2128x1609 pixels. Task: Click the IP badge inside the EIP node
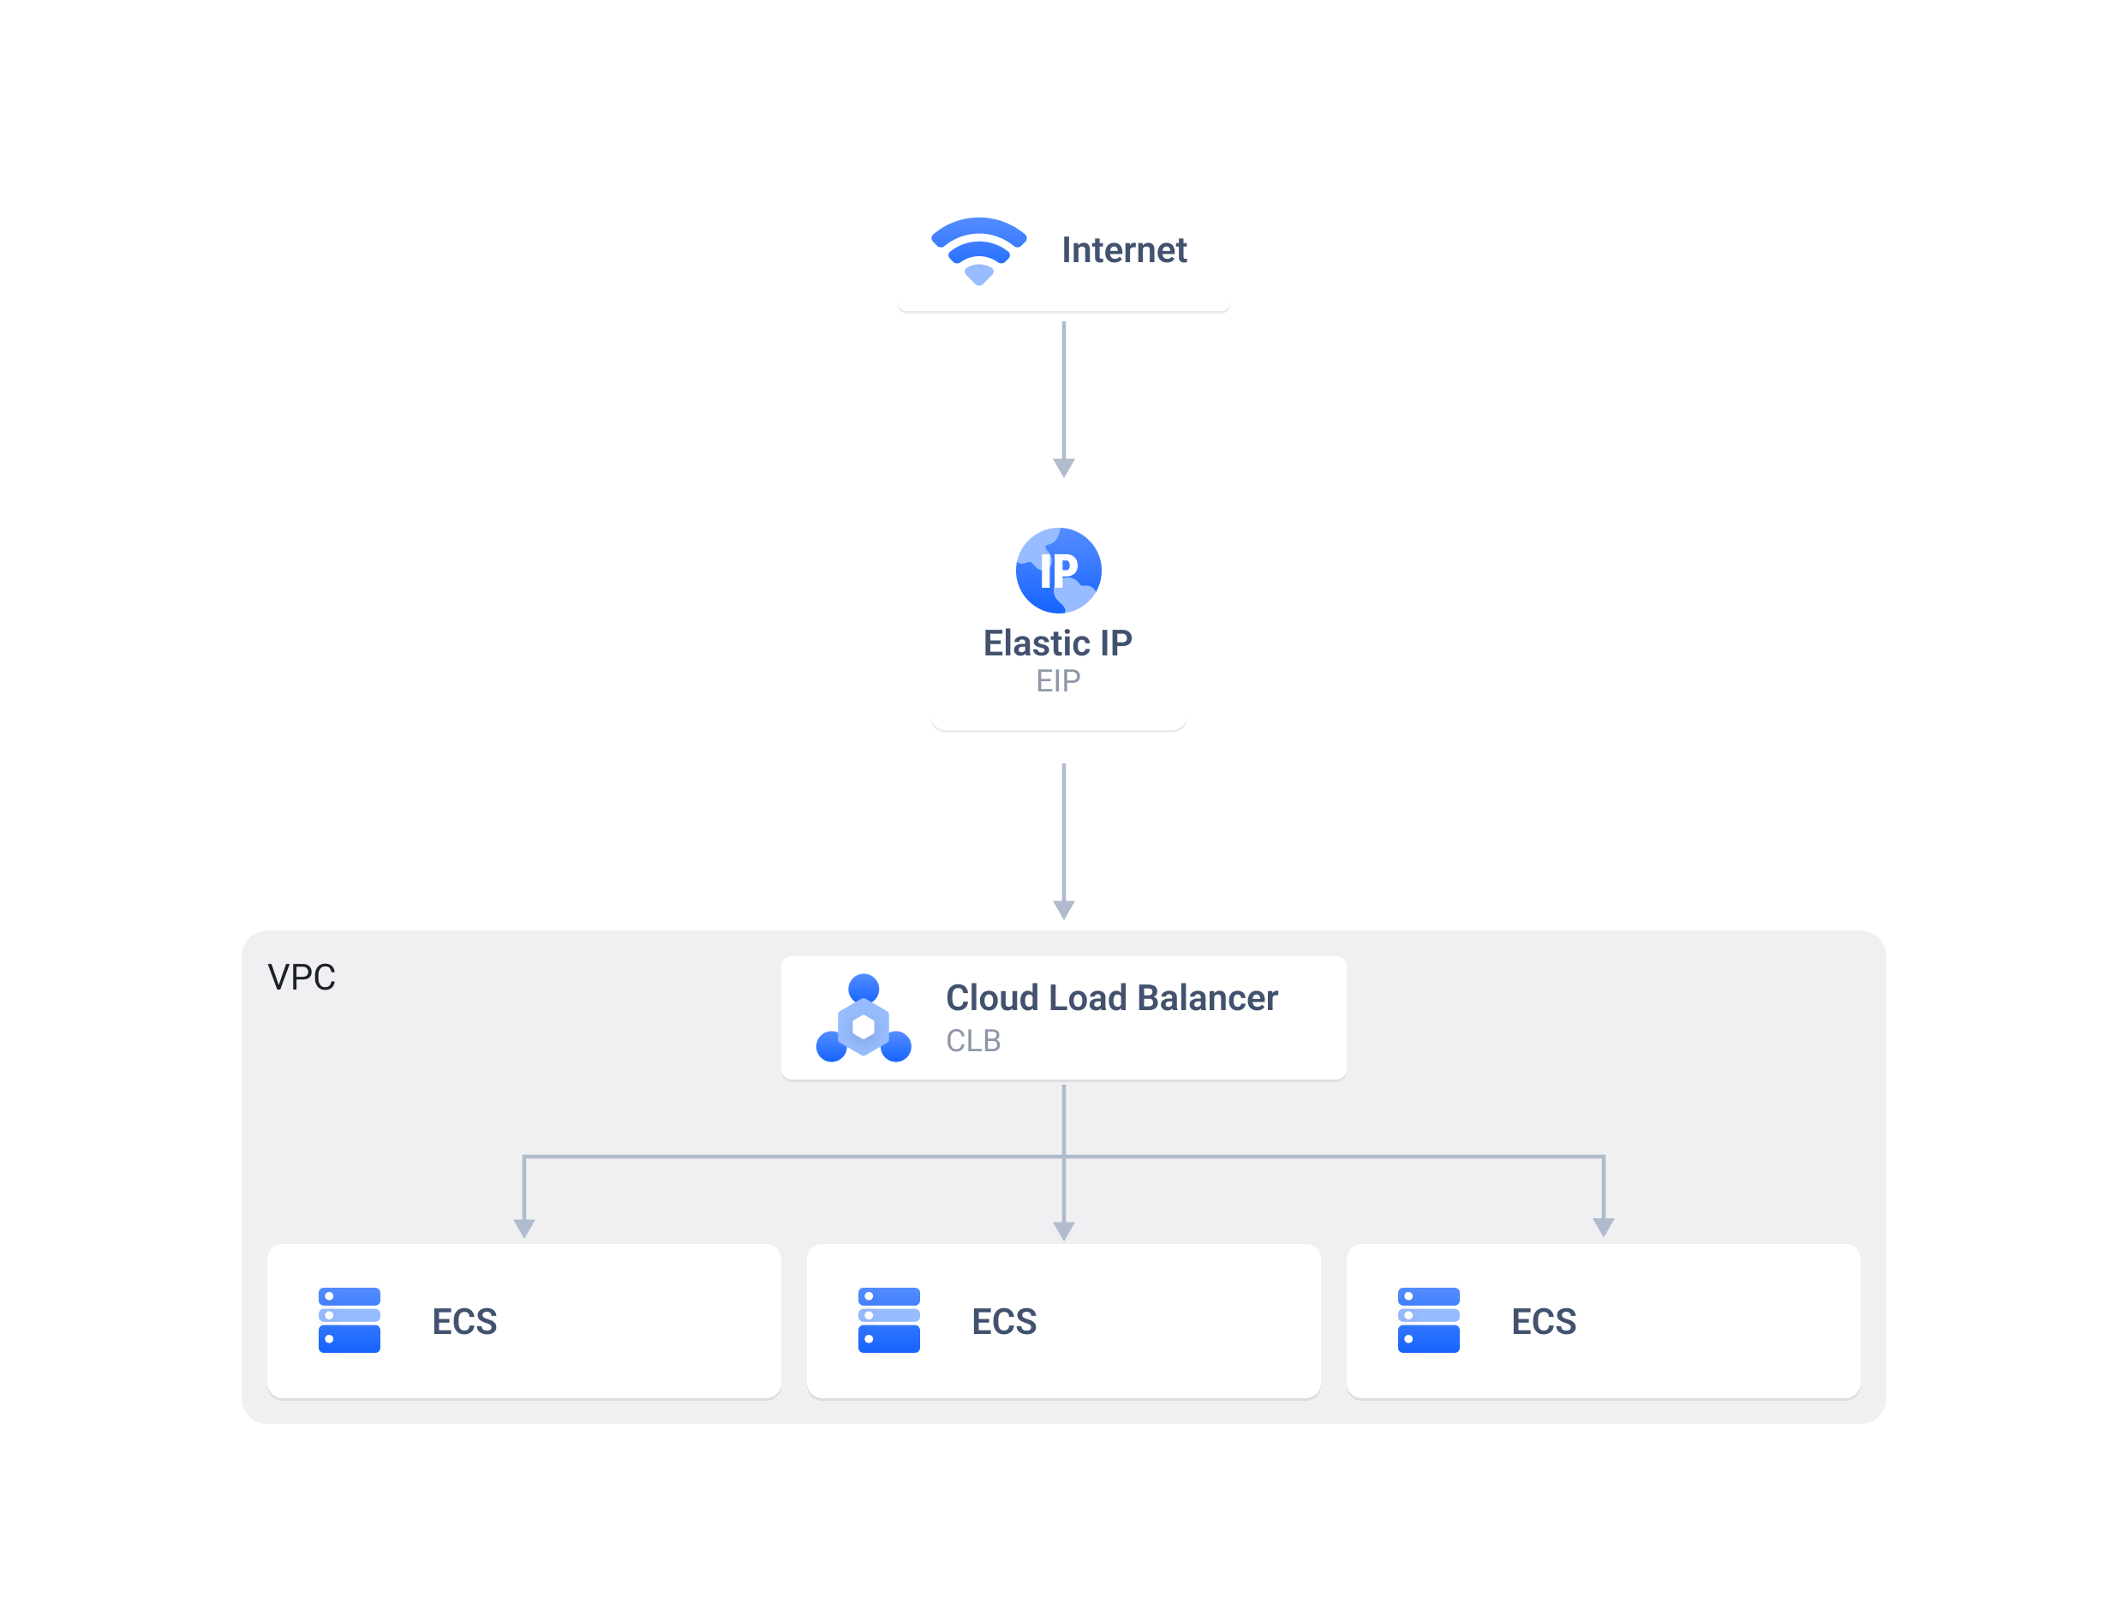click(1058, 570)
